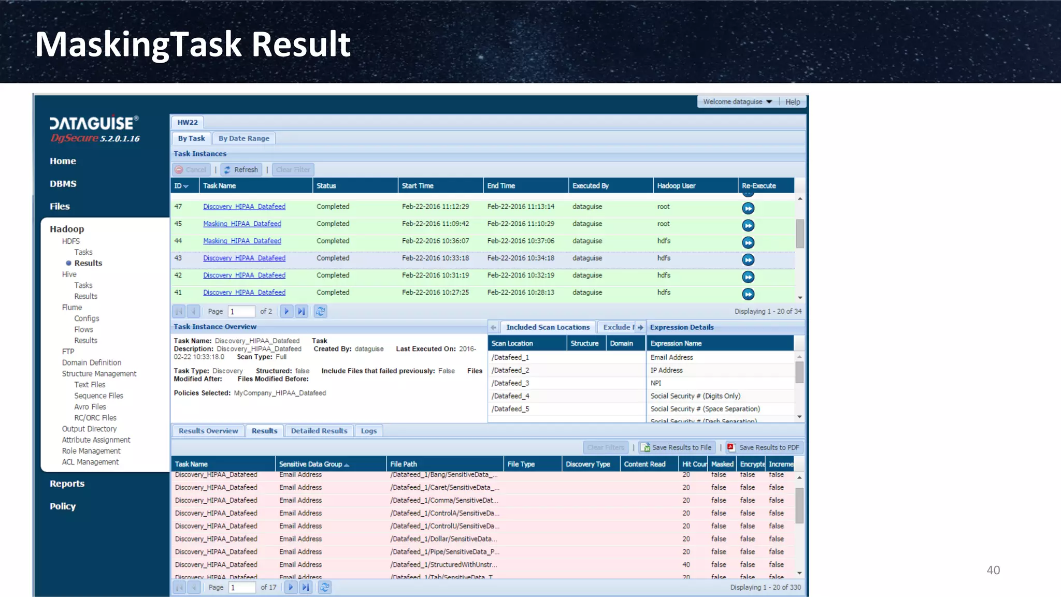Image resolution: width=1061 pixels, height=597 pixels.
Task: Go to Home in sidebar
Action: click(x=63, y=161)
